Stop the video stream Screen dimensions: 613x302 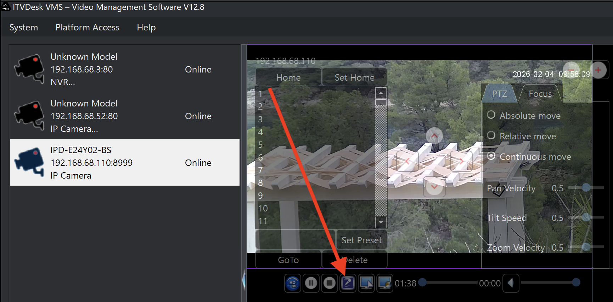tap(330, 283)
